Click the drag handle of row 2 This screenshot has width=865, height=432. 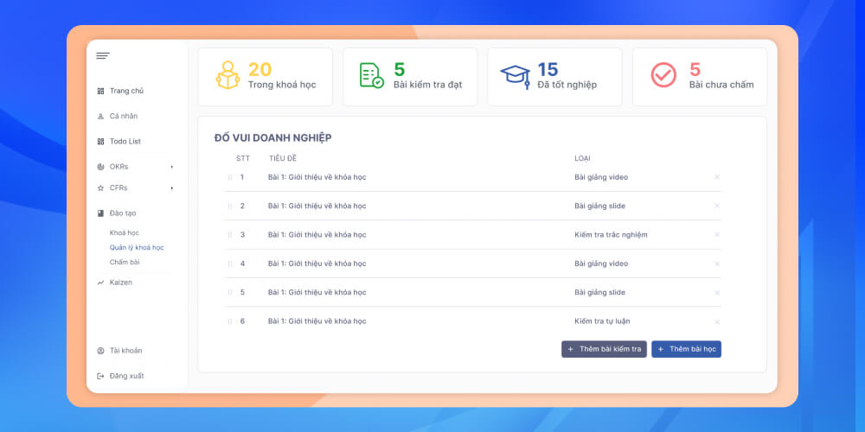pos(230,206)
